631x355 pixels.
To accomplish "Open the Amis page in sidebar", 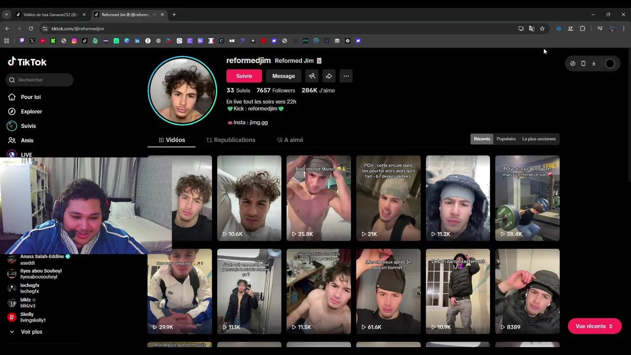I will (x=27, y=141).
